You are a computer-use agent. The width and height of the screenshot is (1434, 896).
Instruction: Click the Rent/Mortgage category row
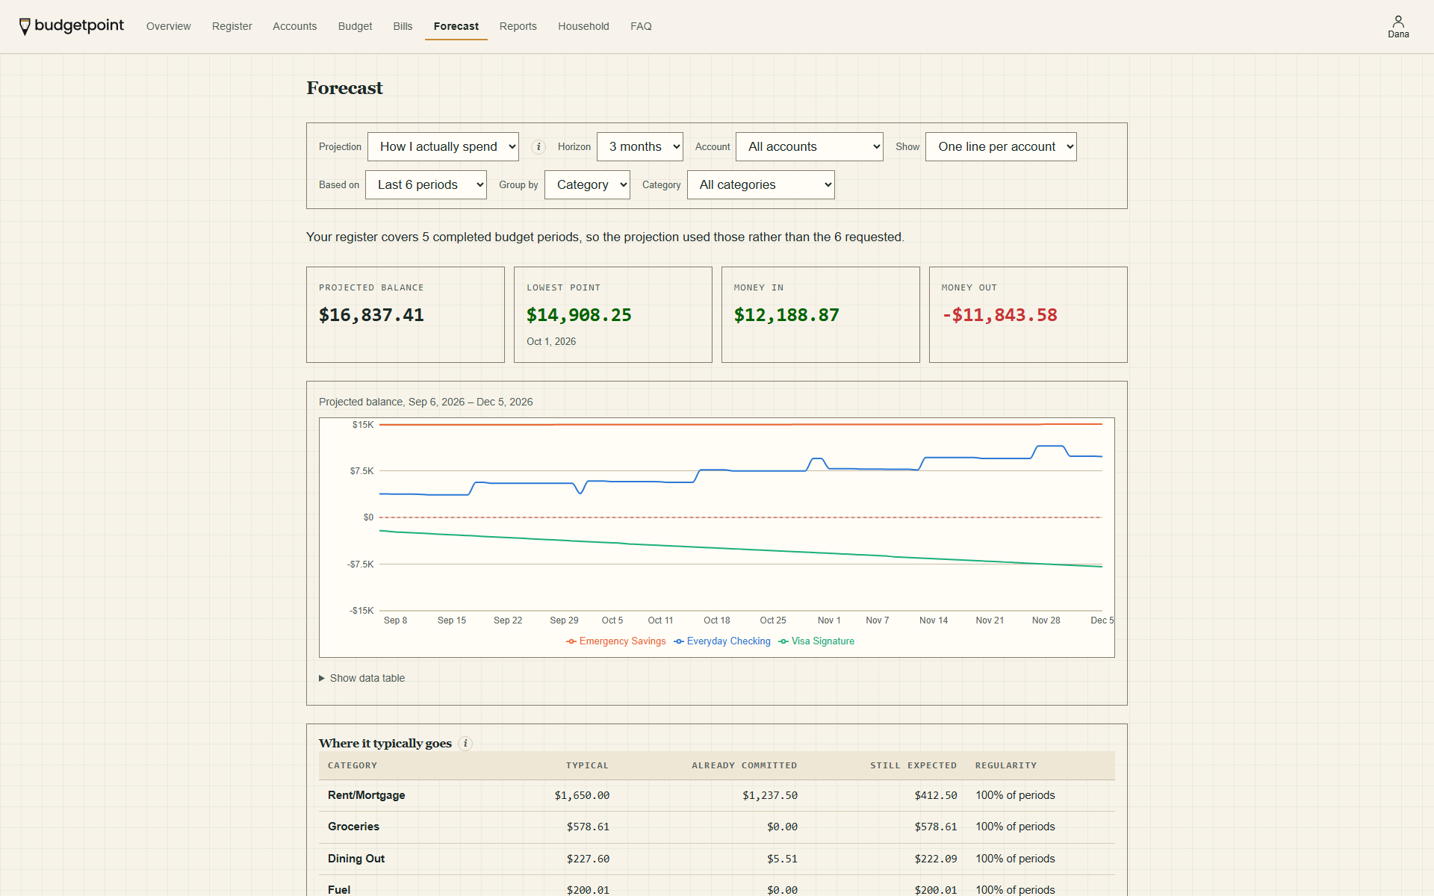[x=717, y=796]
